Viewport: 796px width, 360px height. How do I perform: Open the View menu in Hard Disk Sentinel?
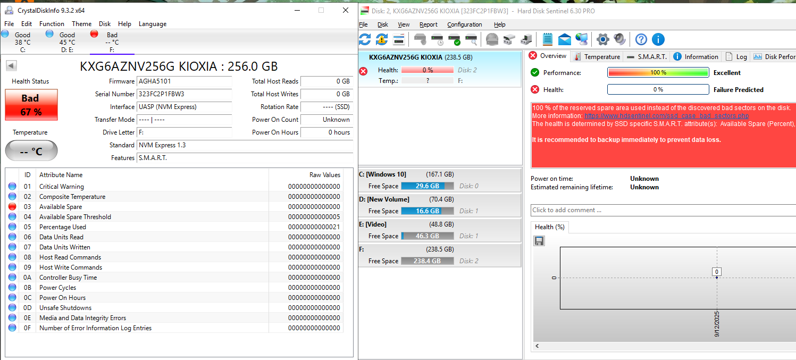coord(404,24)
